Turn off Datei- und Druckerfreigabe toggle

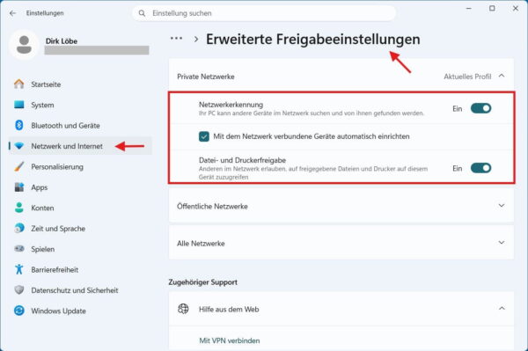click(x=480, y=168)
